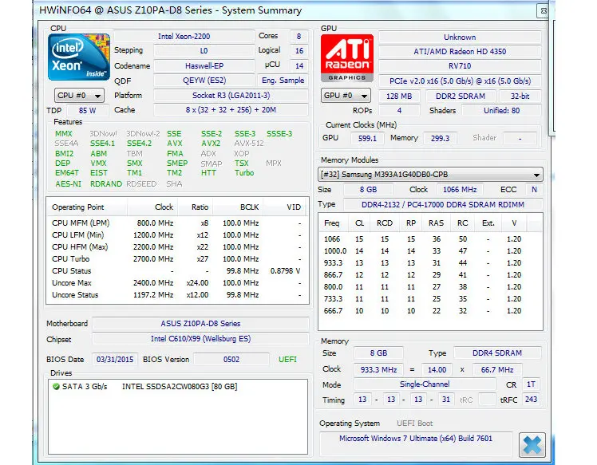597x465 pixels.
Task: Click the BIOS version 0502
Action: point(231,359)
